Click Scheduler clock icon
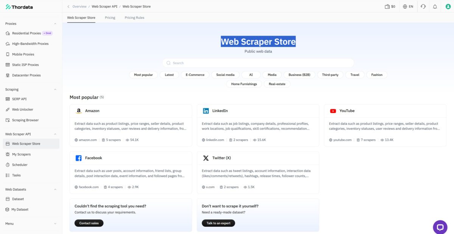Image resolution: width=454 pixels, height=234 pixels. pyautogui.click(x=8, y=165)
